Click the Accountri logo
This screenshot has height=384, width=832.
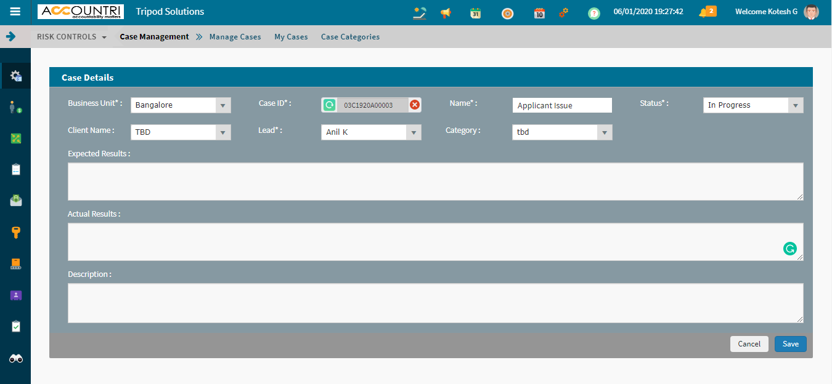pos(81,12)
